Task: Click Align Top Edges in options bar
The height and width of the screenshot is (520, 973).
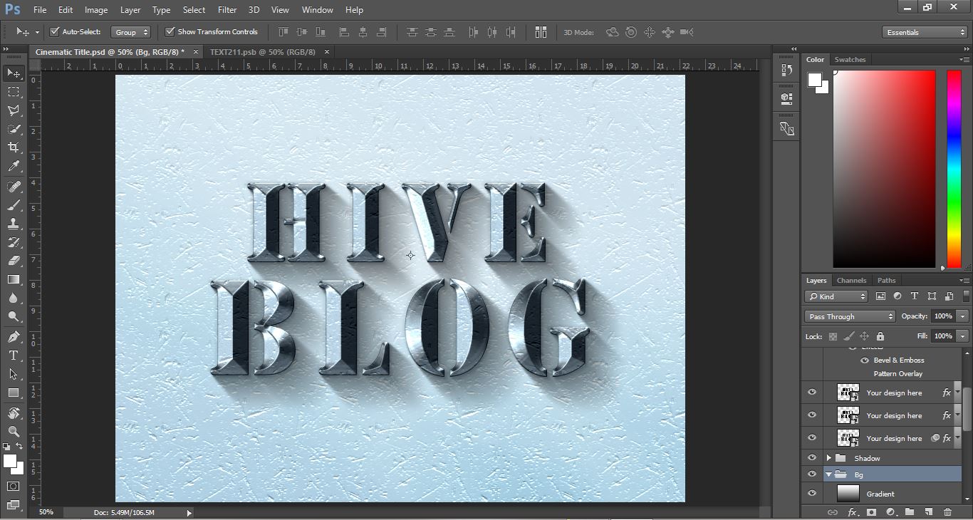Action: (283, 32)
